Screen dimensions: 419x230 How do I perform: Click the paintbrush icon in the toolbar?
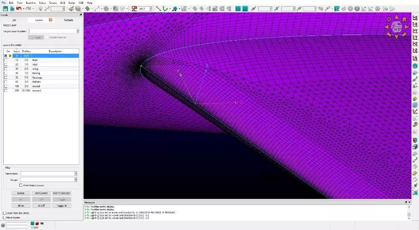point(72,8)
